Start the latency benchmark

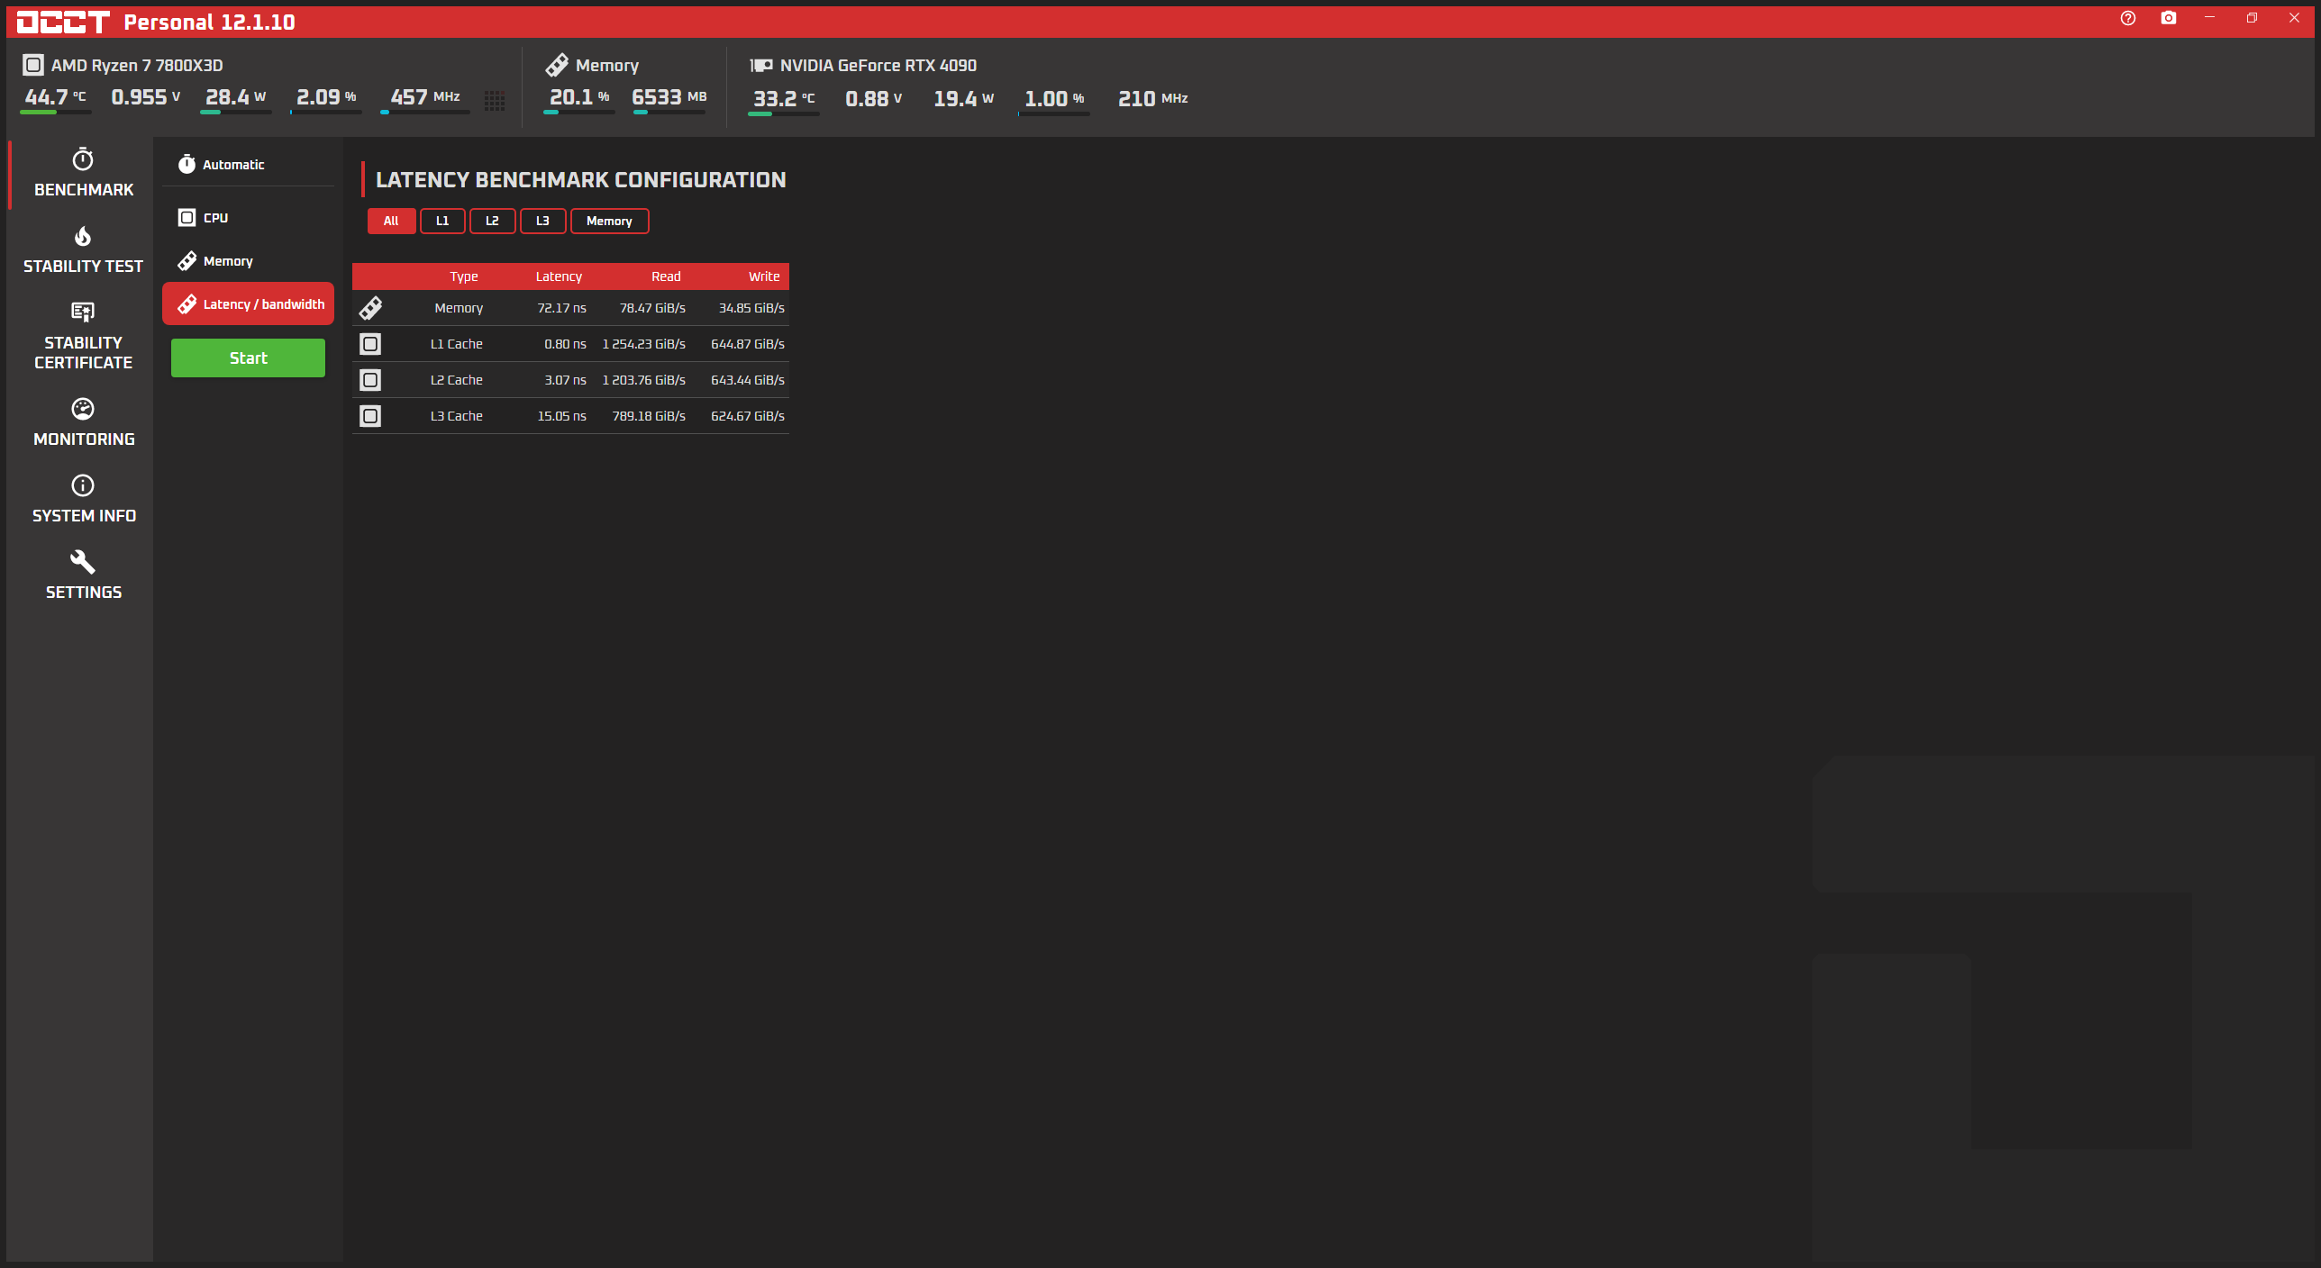(248, 358)
